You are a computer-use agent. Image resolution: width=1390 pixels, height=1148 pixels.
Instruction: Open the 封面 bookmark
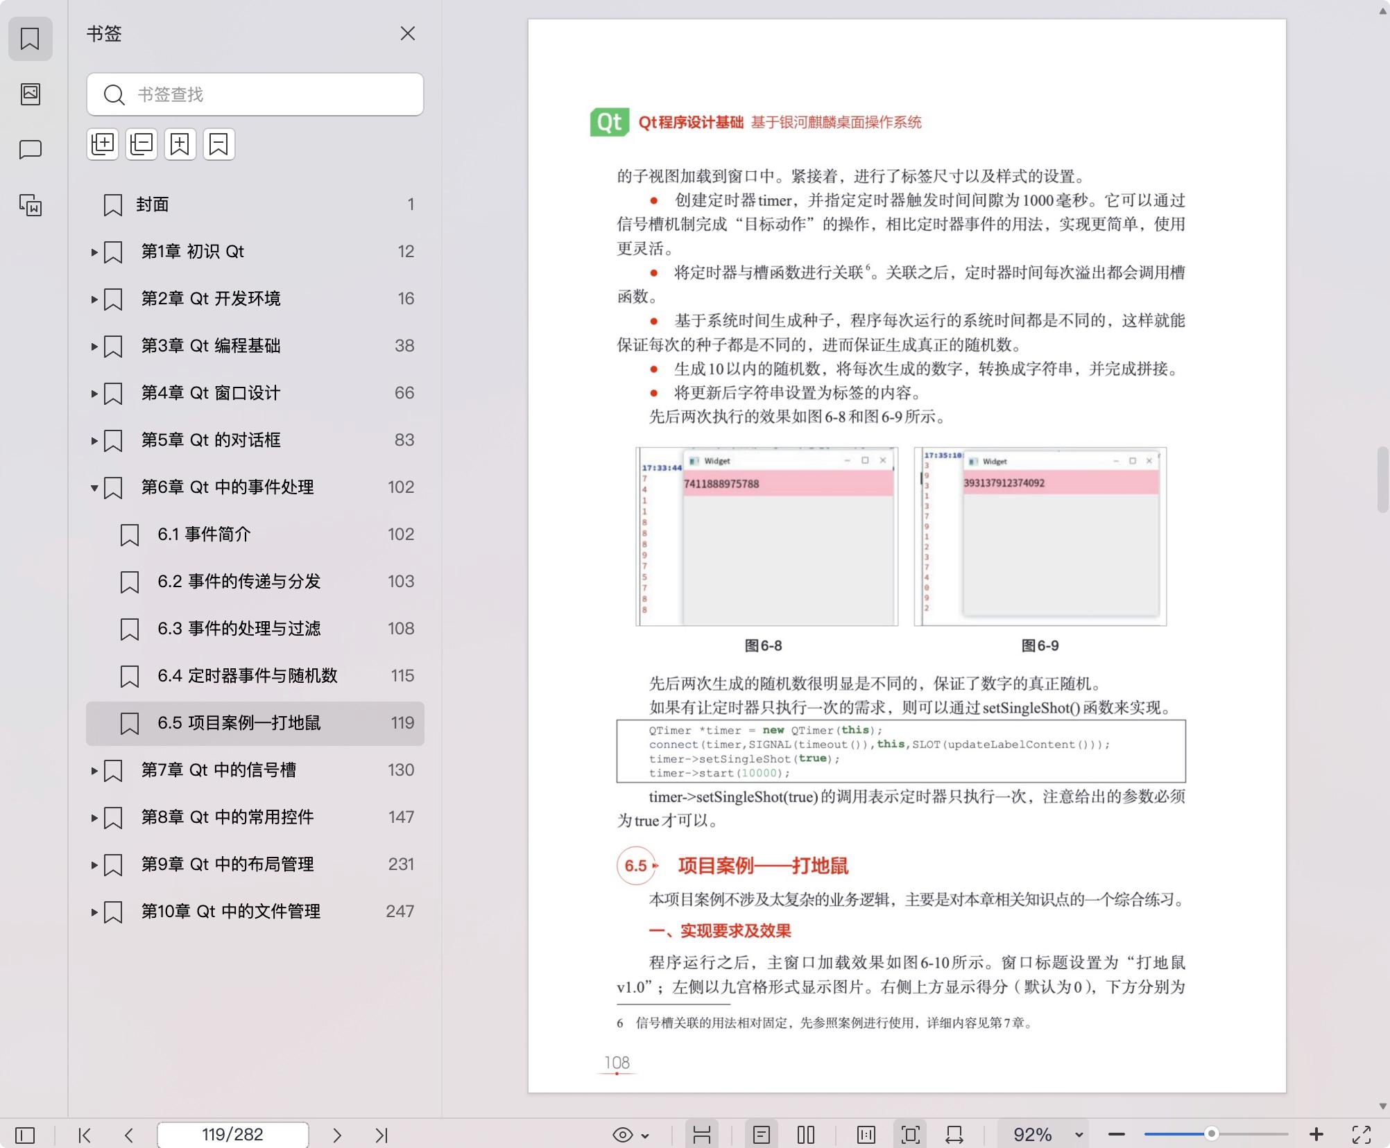255,205
